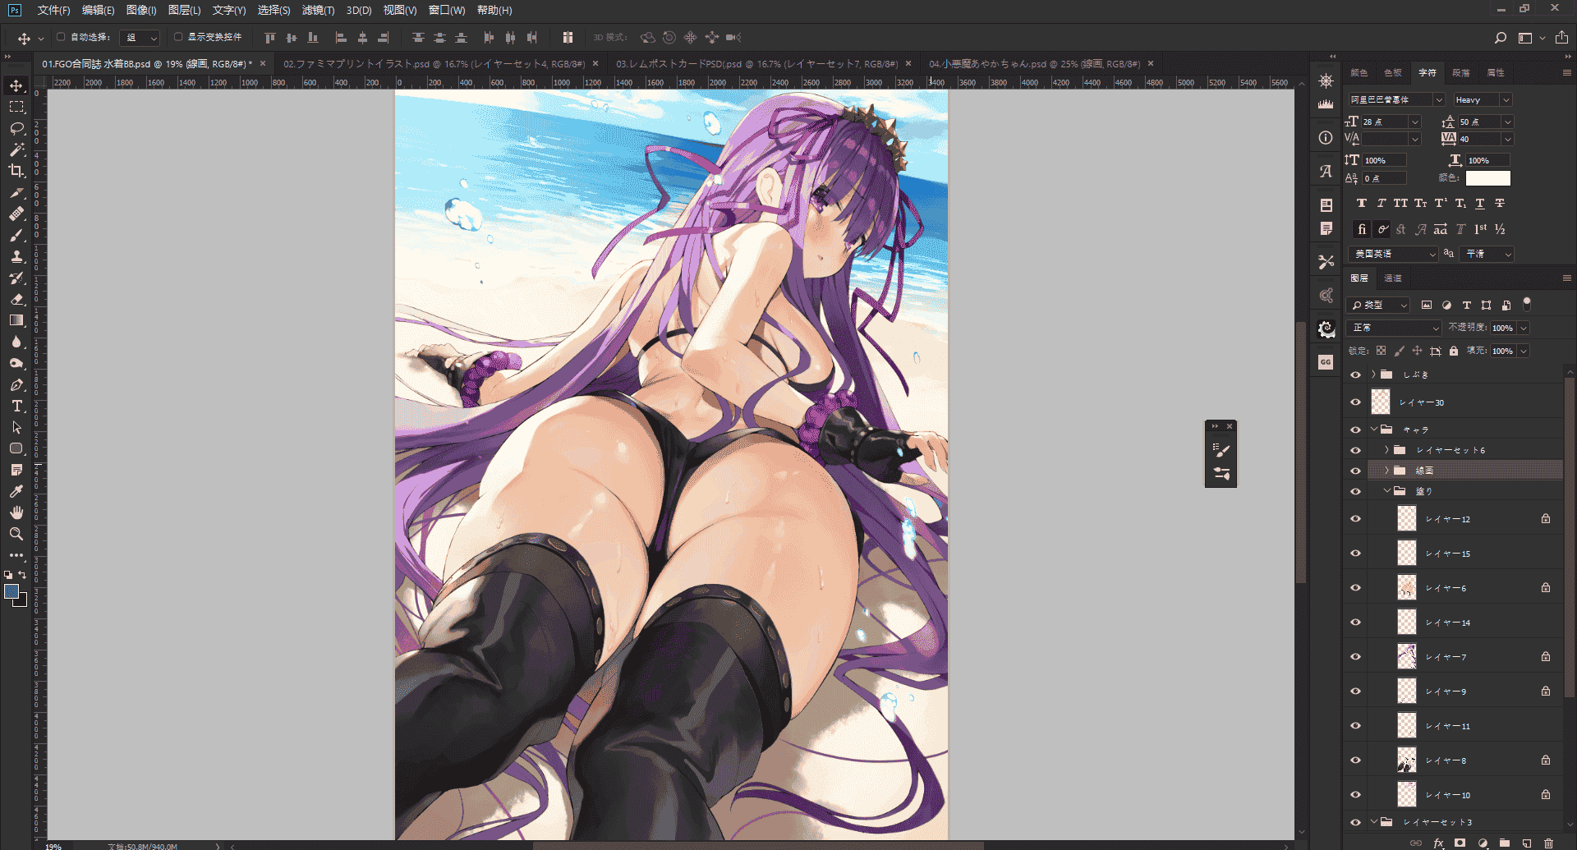Click the underline T button
1577x850 pixels.
coord(1480,203)
